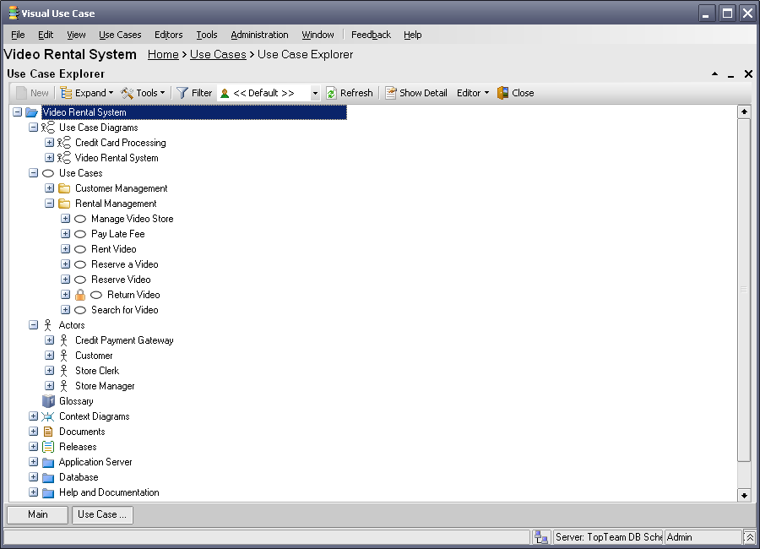Click the Refresh icon in the toolbar
760x549 pixels.
(x=331, y=93)
